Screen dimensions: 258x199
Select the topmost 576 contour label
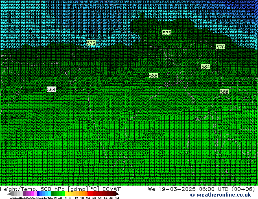pyautogui.click(x=167, y=33)
